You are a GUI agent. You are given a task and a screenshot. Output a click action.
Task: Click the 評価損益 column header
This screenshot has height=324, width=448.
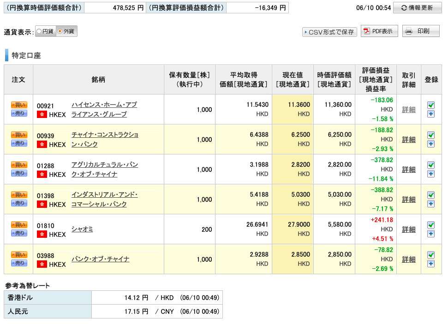point(376,80)
